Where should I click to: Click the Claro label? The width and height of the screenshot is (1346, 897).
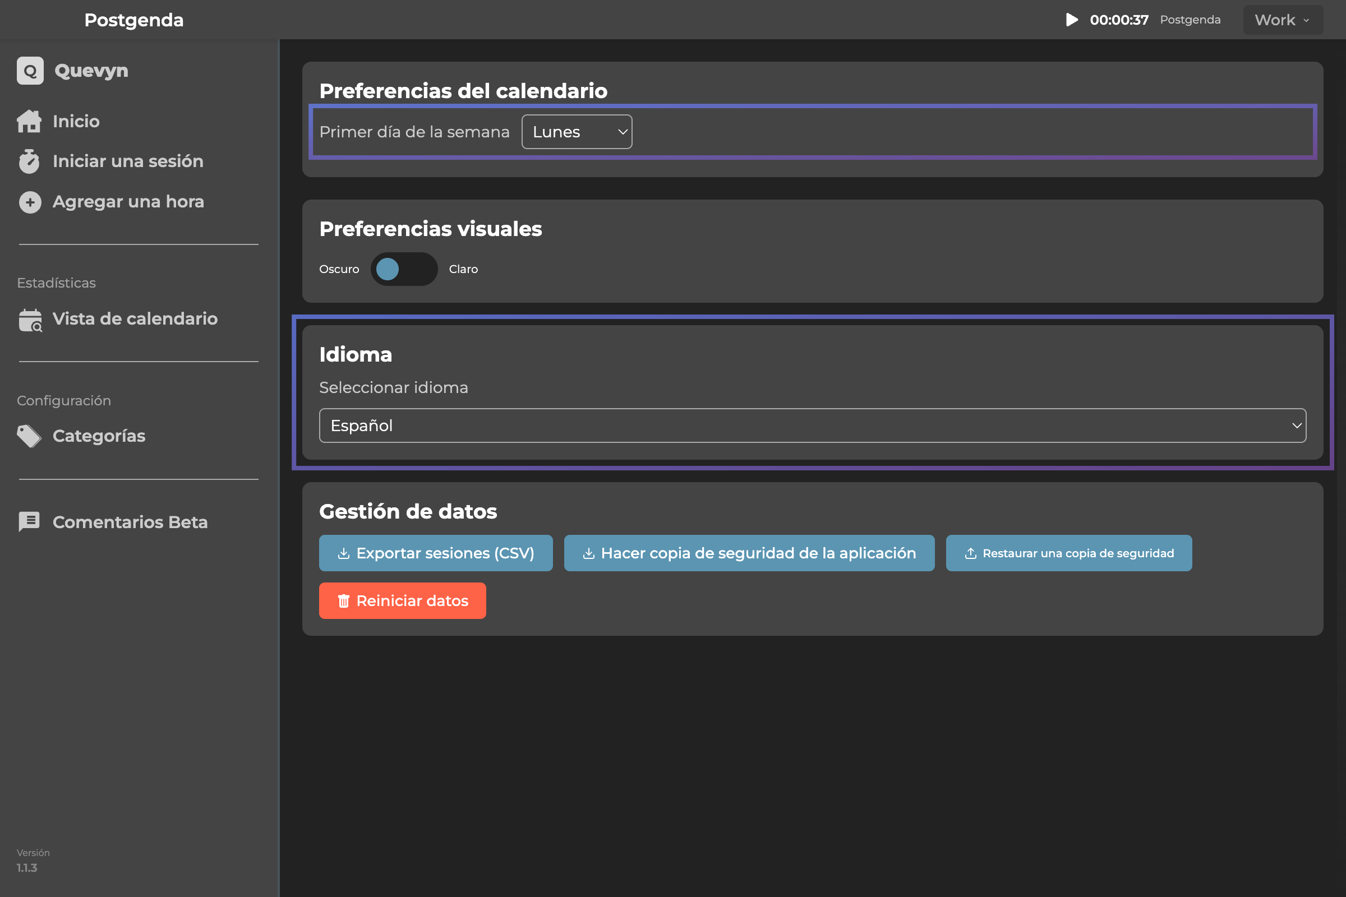(x=464, y=269)
